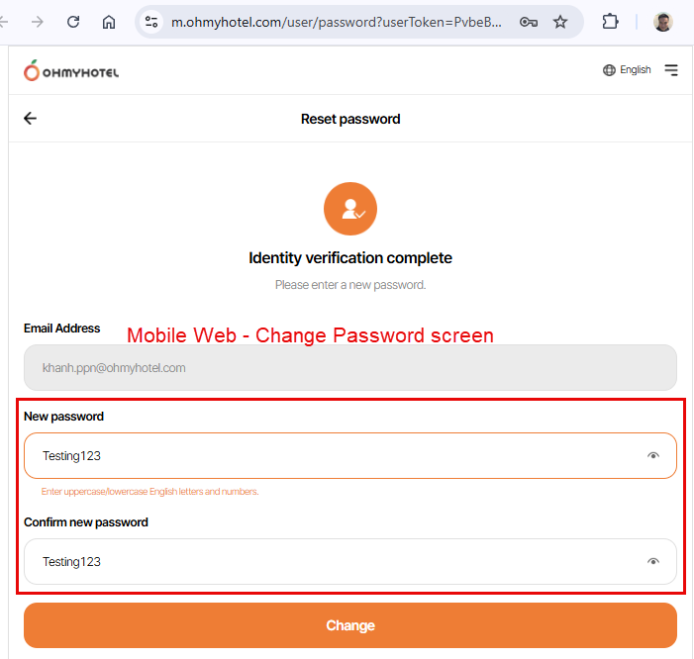Open the hamburger menu
694x659 pixels.
(x=671, y=70)
